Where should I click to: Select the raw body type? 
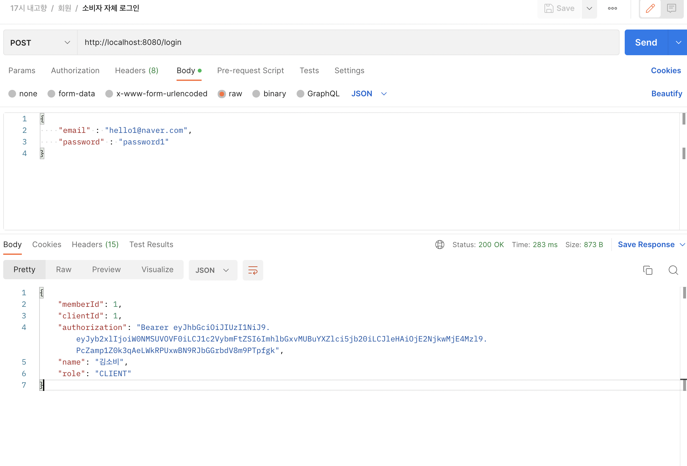tap(230, 94)
